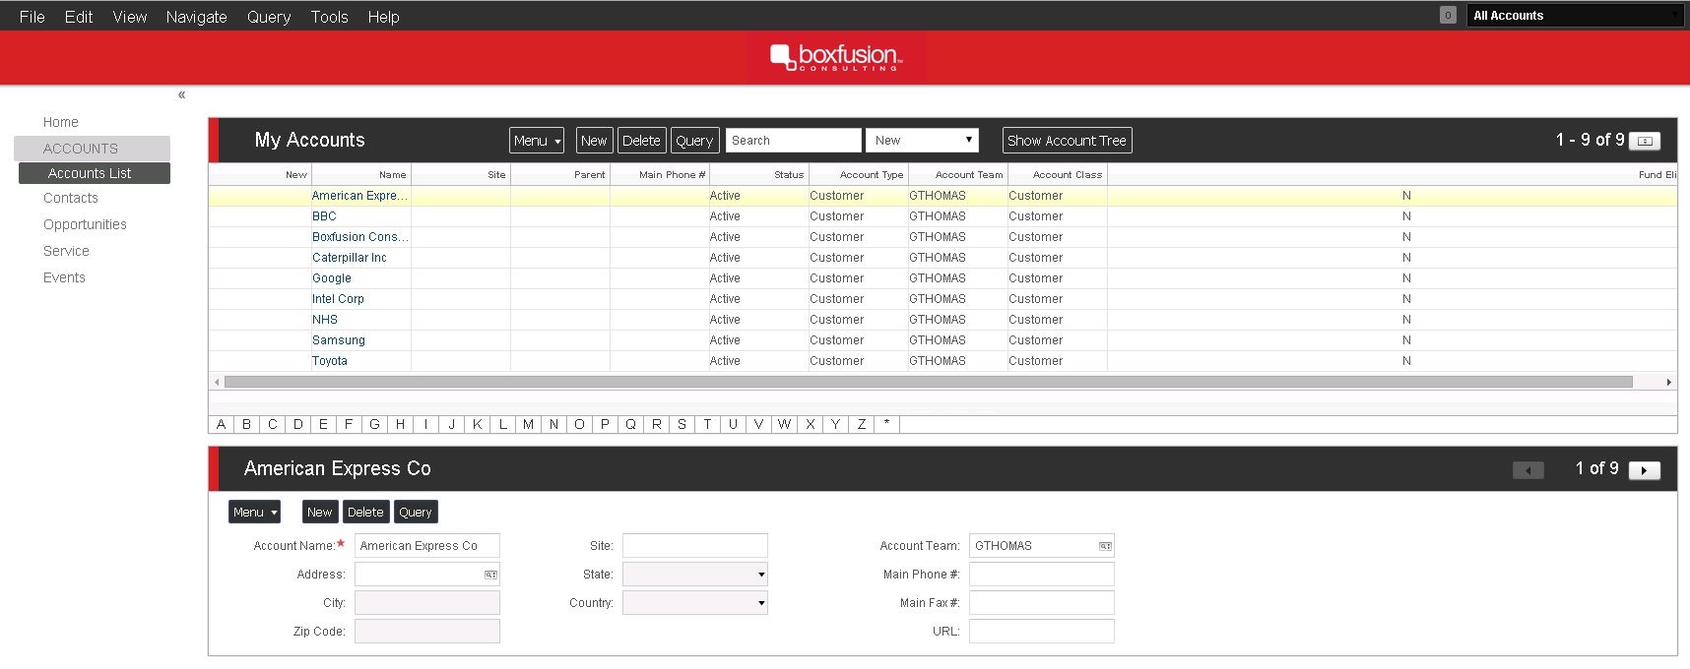
Task: Open the Intel Corp account link
Action: [338, 299]
